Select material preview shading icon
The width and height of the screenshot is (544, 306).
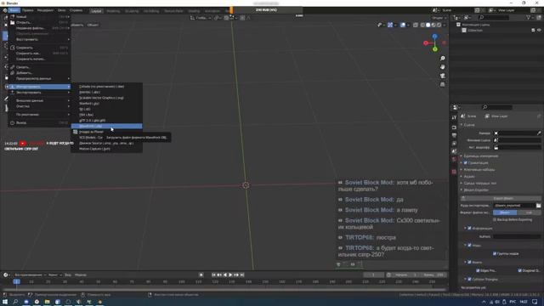coord(433,25)
